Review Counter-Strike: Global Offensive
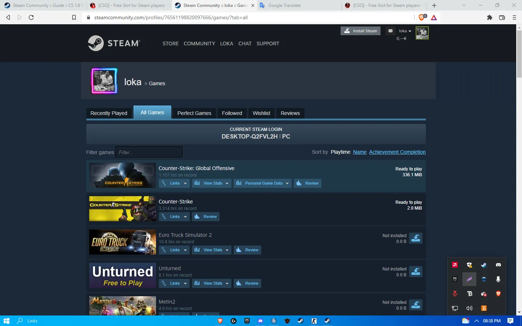Screen dimensions: 522x326 (x=308, y=183)
